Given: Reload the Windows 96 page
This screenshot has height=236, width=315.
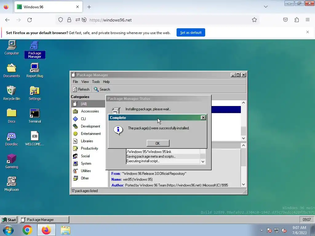Looking at the screenshot, I should click(x=30, y=20).
